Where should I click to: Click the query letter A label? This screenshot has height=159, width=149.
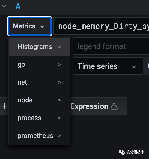click(x=18, y=6)
